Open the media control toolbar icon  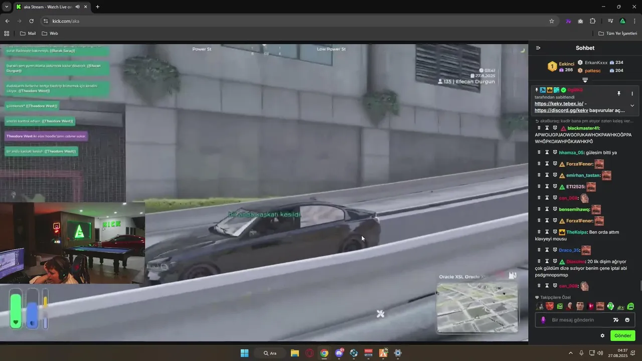[610, 21]
